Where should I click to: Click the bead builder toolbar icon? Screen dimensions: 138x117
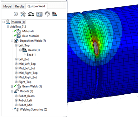54,14
